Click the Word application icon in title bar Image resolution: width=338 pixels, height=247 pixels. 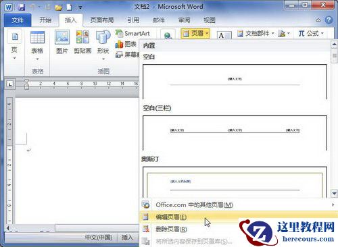tap(9, 7)
